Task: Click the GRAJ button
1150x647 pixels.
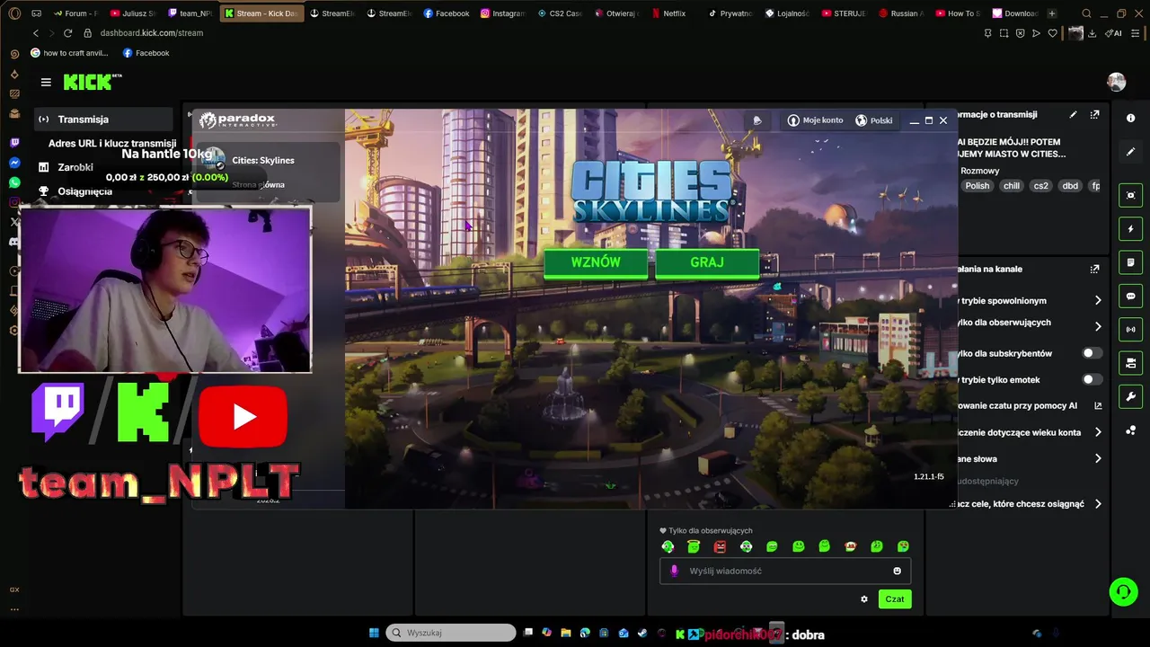Action: pyautogui.click(x=707, y=262)
